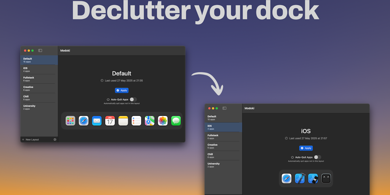Click Modoki title in right window

click(x=249, y=108)
